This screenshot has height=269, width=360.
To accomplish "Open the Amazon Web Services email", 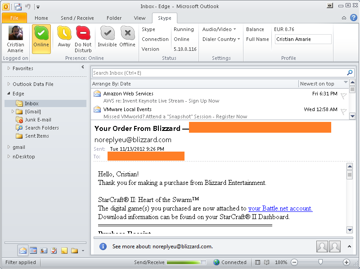I will click(x=220, y=97).
